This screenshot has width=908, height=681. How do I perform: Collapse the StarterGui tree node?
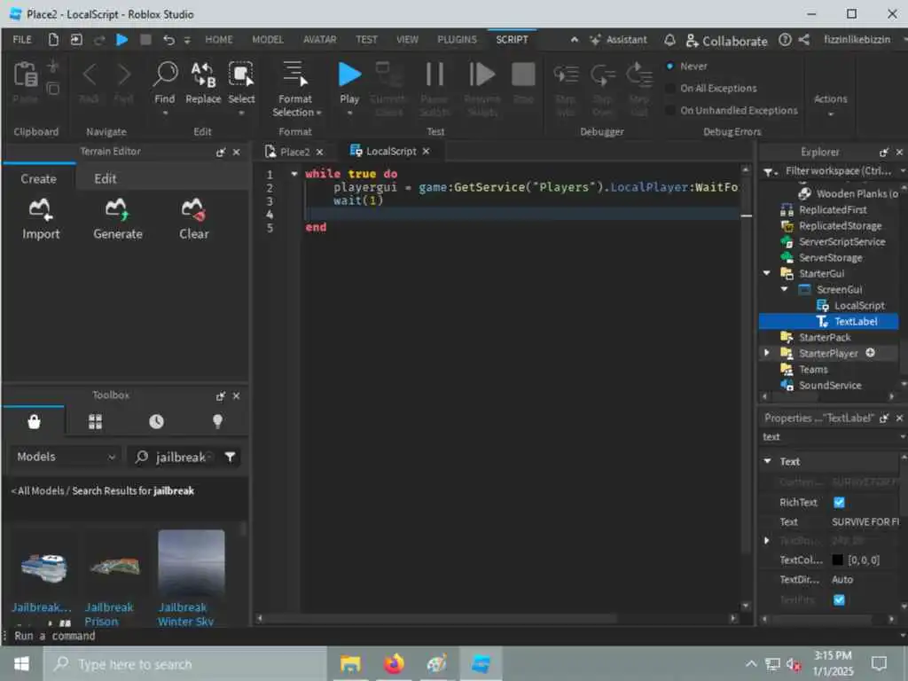tap(767, 273)
